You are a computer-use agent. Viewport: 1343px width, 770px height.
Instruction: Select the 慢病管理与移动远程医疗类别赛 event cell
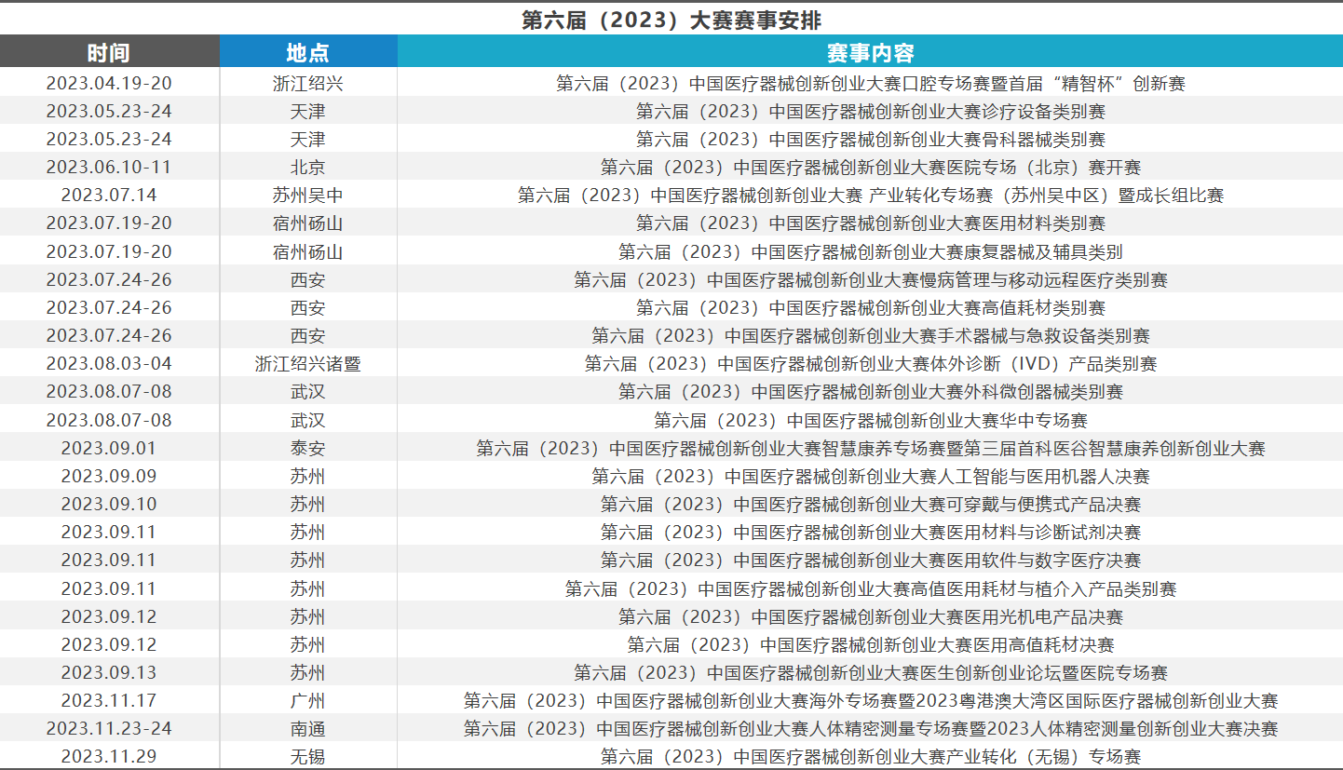(x=870, y=279)
